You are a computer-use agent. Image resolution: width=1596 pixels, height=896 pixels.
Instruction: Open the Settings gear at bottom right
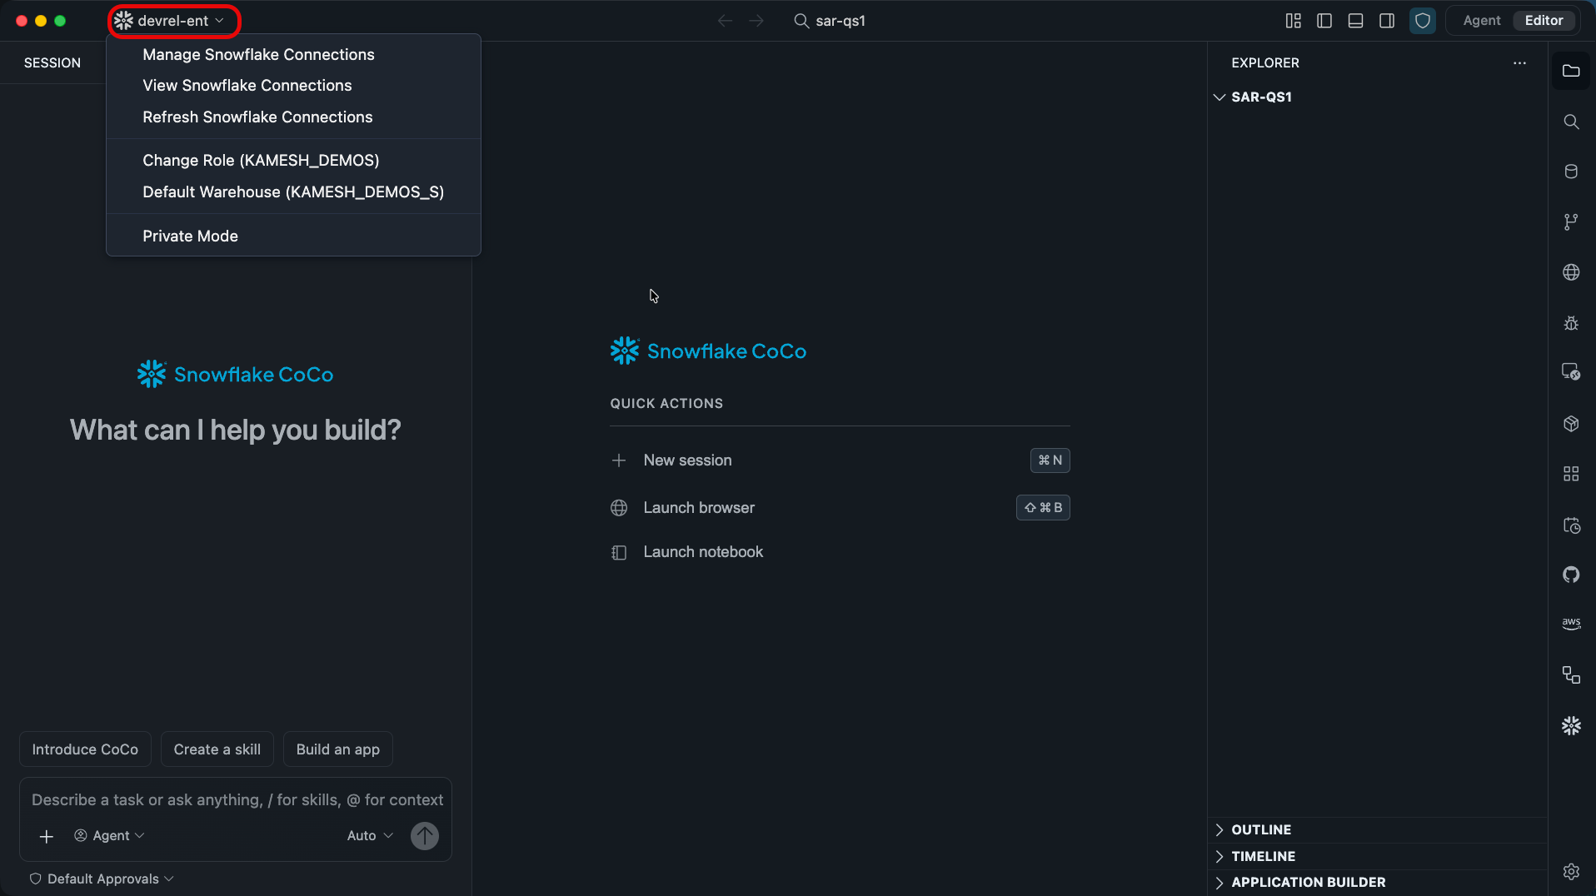point(1571,872)
